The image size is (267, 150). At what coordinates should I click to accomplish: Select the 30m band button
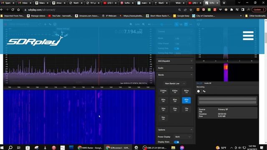(163, 109)
